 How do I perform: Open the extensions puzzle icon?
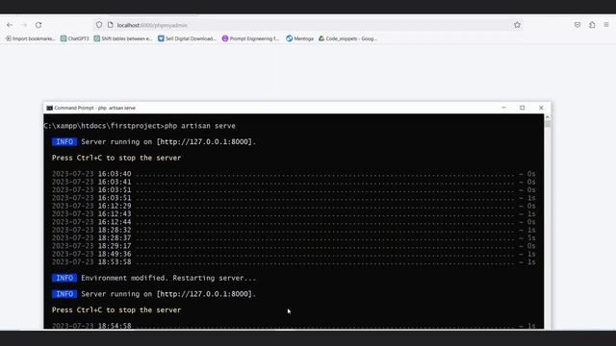[592, 25]
